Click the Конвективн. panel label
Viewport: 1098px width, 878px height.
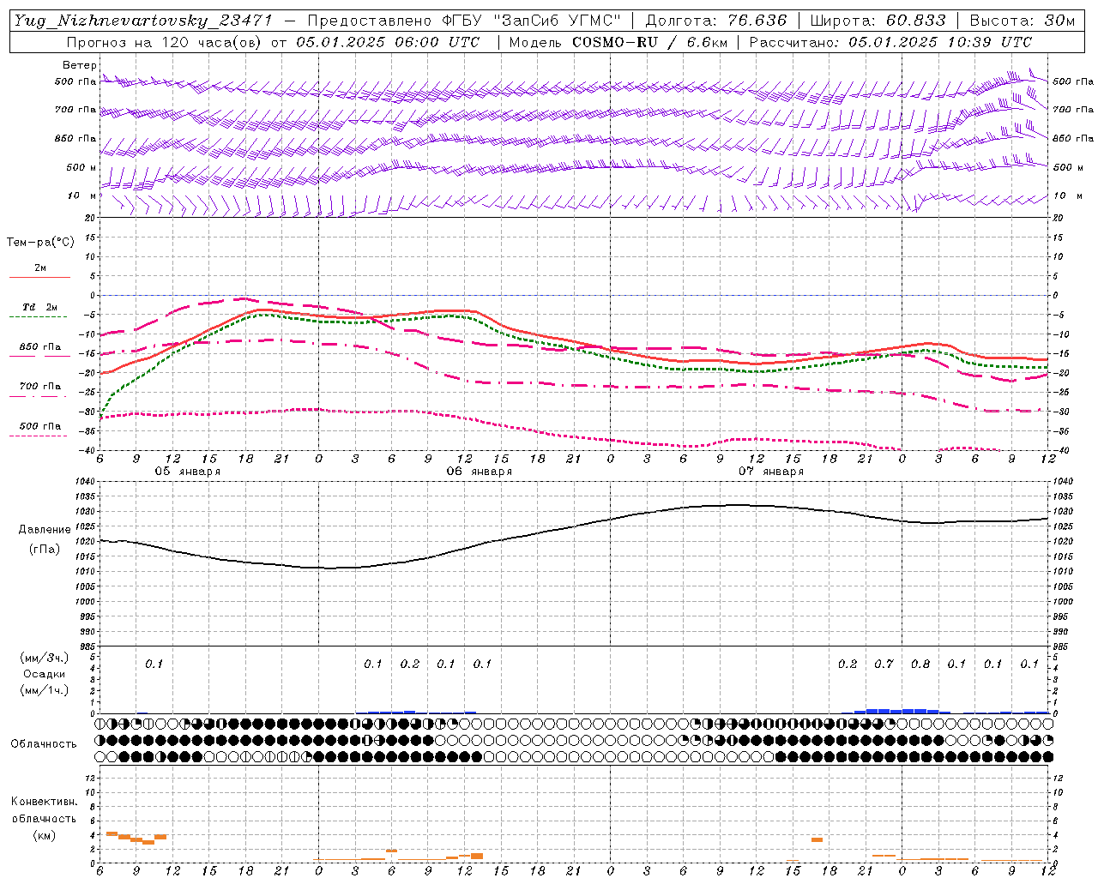click(44, 802)
